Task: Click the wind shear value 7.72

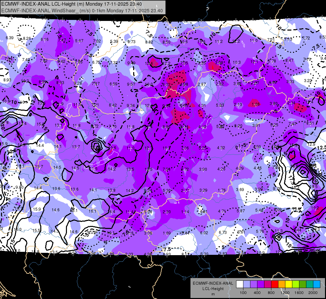Action: 306,38
